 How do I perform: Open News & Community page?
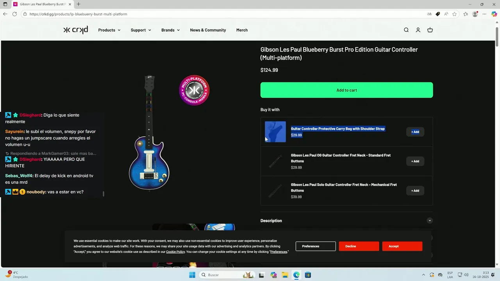(208, 30)
